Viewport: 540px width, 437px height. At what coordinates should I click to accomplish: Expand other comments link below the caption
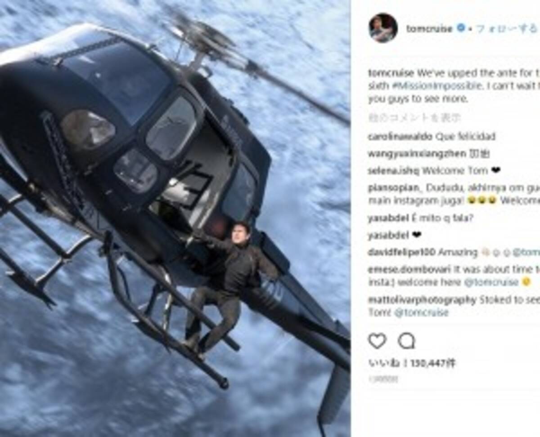coord(414,118)
